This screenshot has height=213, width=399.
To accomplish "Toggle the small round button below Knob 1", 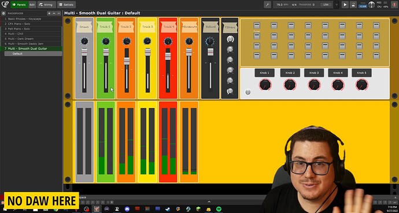I will [x=248, y=92].
